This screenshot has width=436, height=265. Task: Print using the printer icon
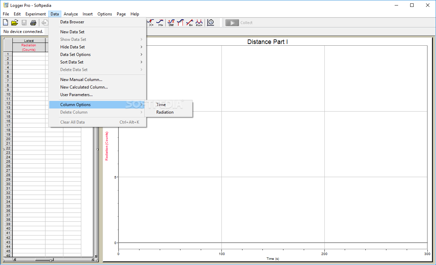point(33,23)
